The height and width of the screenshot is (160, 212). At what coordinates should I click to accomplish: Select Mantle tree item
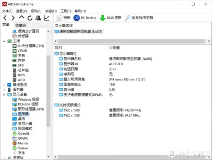[20, 143]
